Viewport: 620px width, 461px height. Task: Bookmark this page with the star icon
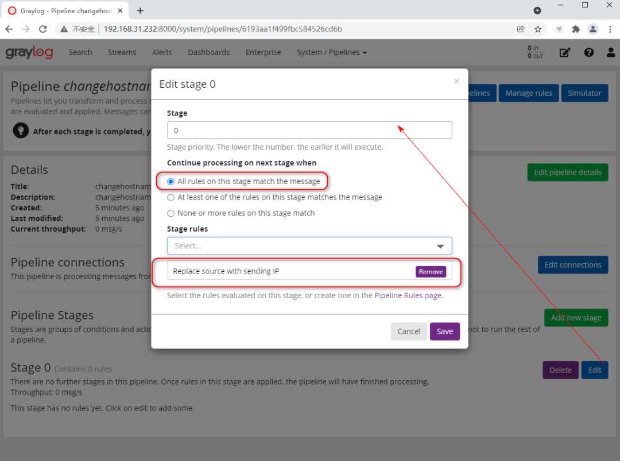click(538, 29)
